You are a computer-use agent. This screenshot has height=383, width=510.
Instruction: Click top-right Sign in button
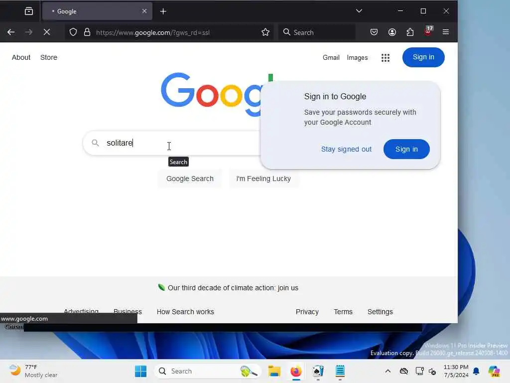click(423, 57)
